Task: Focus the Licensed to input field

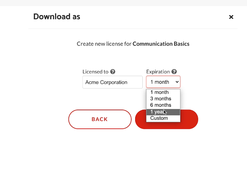Action: (x=112, y=82)
